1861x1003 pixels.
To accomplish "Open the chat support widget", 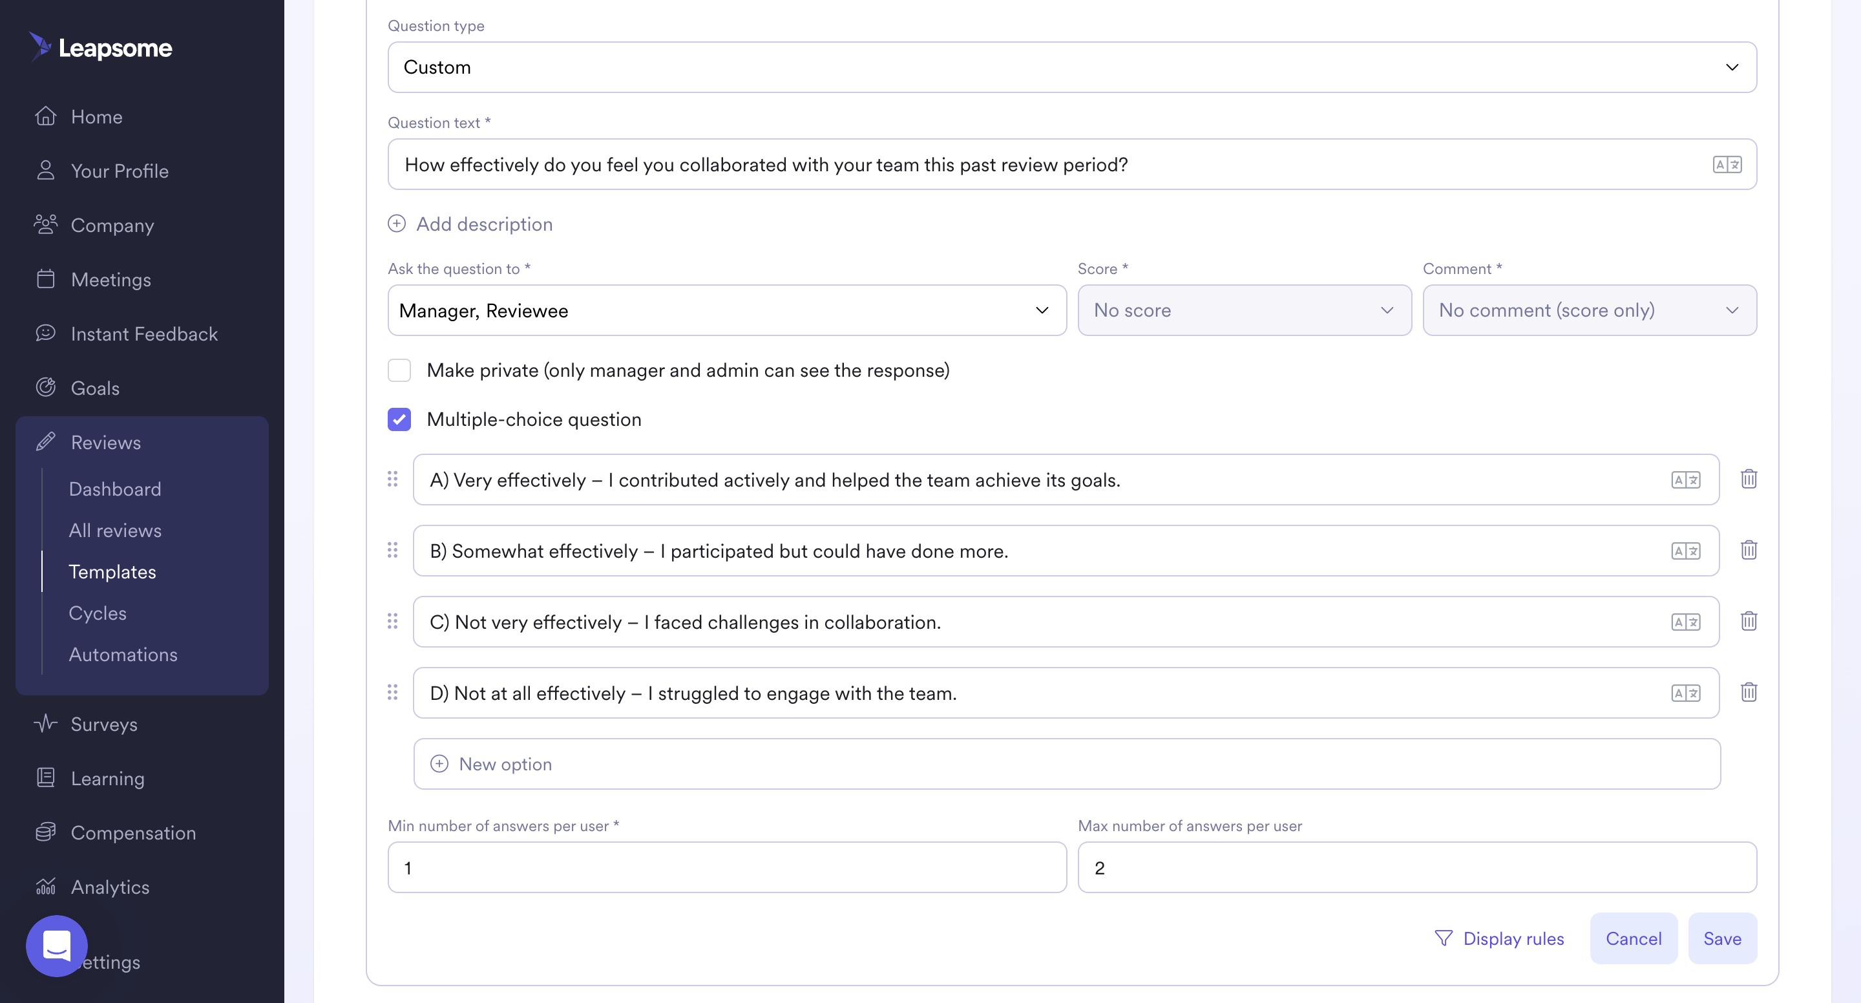I will click(x=56, y=945).
